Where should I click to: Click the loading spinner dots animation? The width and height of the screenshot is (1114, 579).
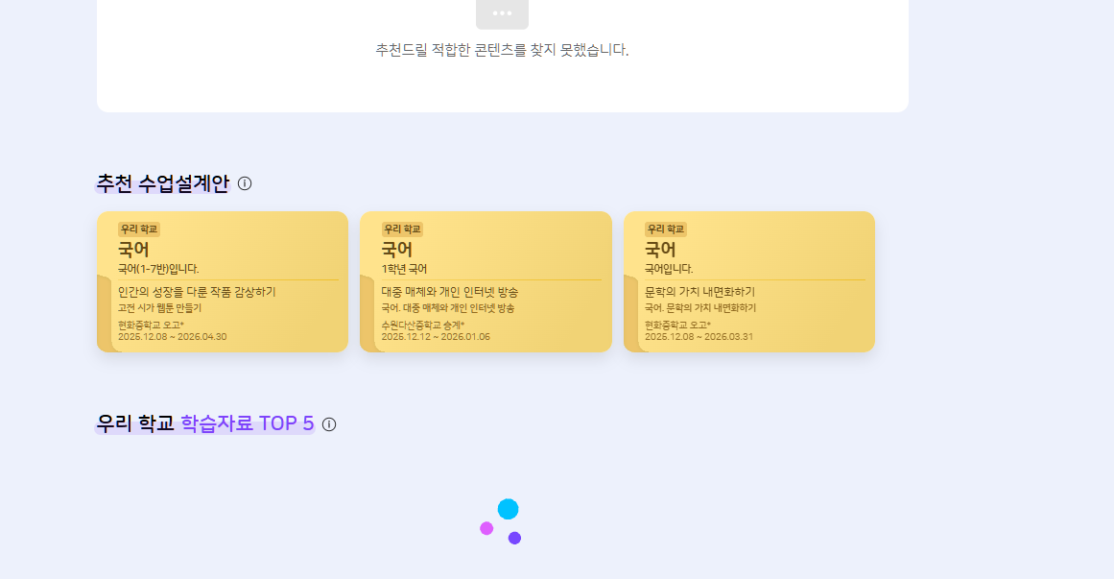pos(502,522)
